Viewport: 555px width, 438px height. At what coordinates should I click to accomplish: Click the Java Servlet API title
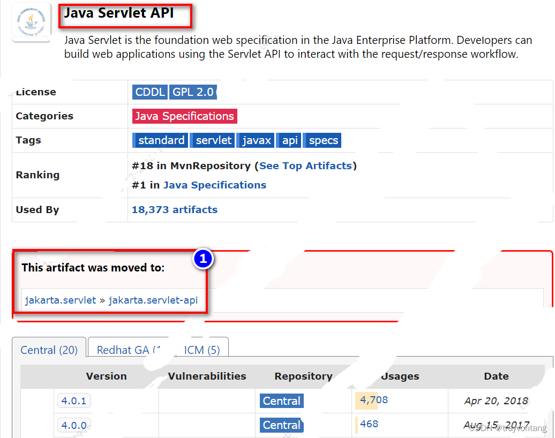118,13
